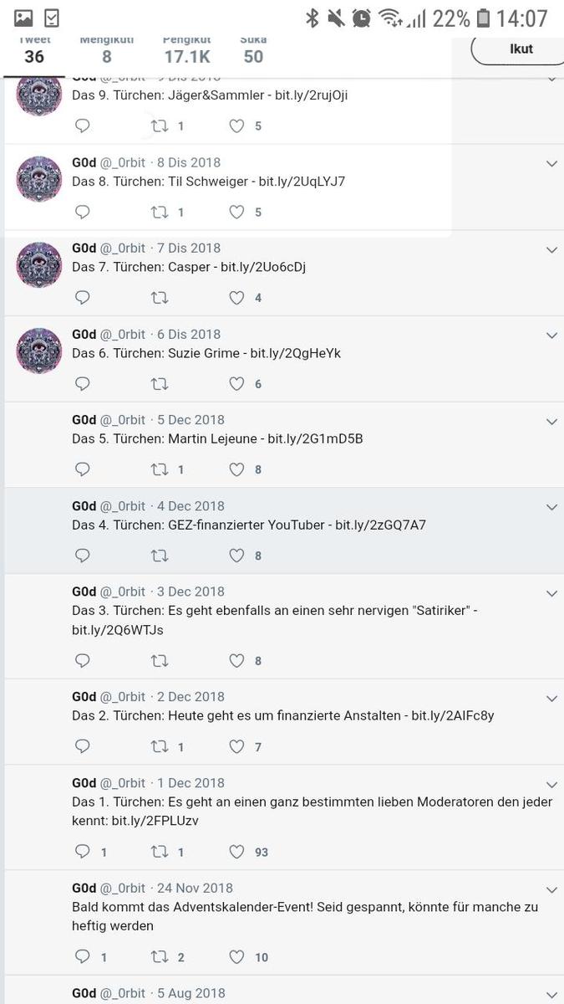Reply to the Adventskalender-Event tweet
This screenshot has height=1004, width=564.
pos(83,957)
